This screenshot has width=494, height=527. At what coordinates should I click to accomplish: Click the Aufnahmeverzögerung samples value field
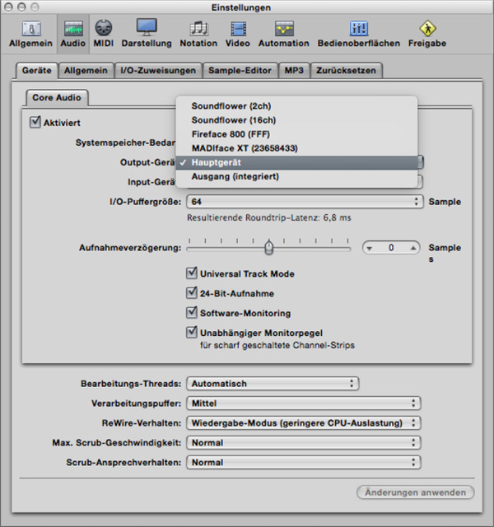tap(391, 247)
